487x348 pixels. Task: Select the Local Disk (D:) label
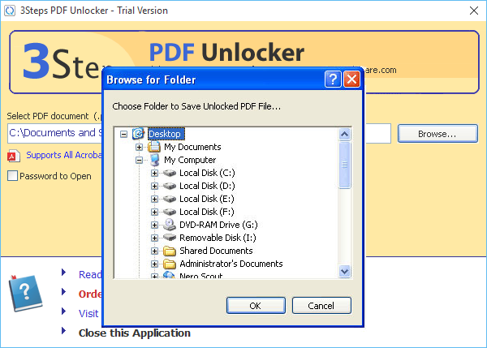point(207,187)
